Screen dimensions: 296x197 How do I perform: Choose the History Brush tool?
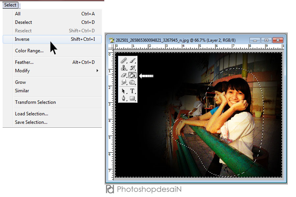point(132,68)
